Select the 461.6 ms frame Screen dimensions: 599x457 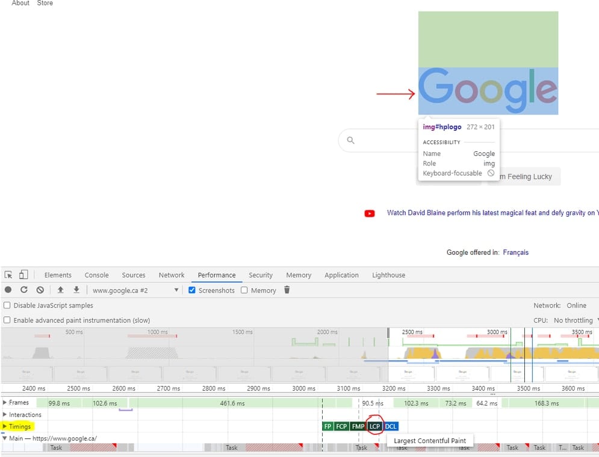(232, 403)
